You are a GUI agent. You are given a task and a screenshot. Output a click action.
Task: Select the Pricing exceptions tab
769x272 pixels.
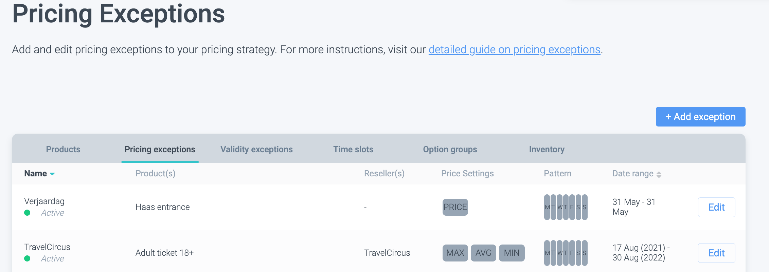pyautogui.click(x=160, y=149)
